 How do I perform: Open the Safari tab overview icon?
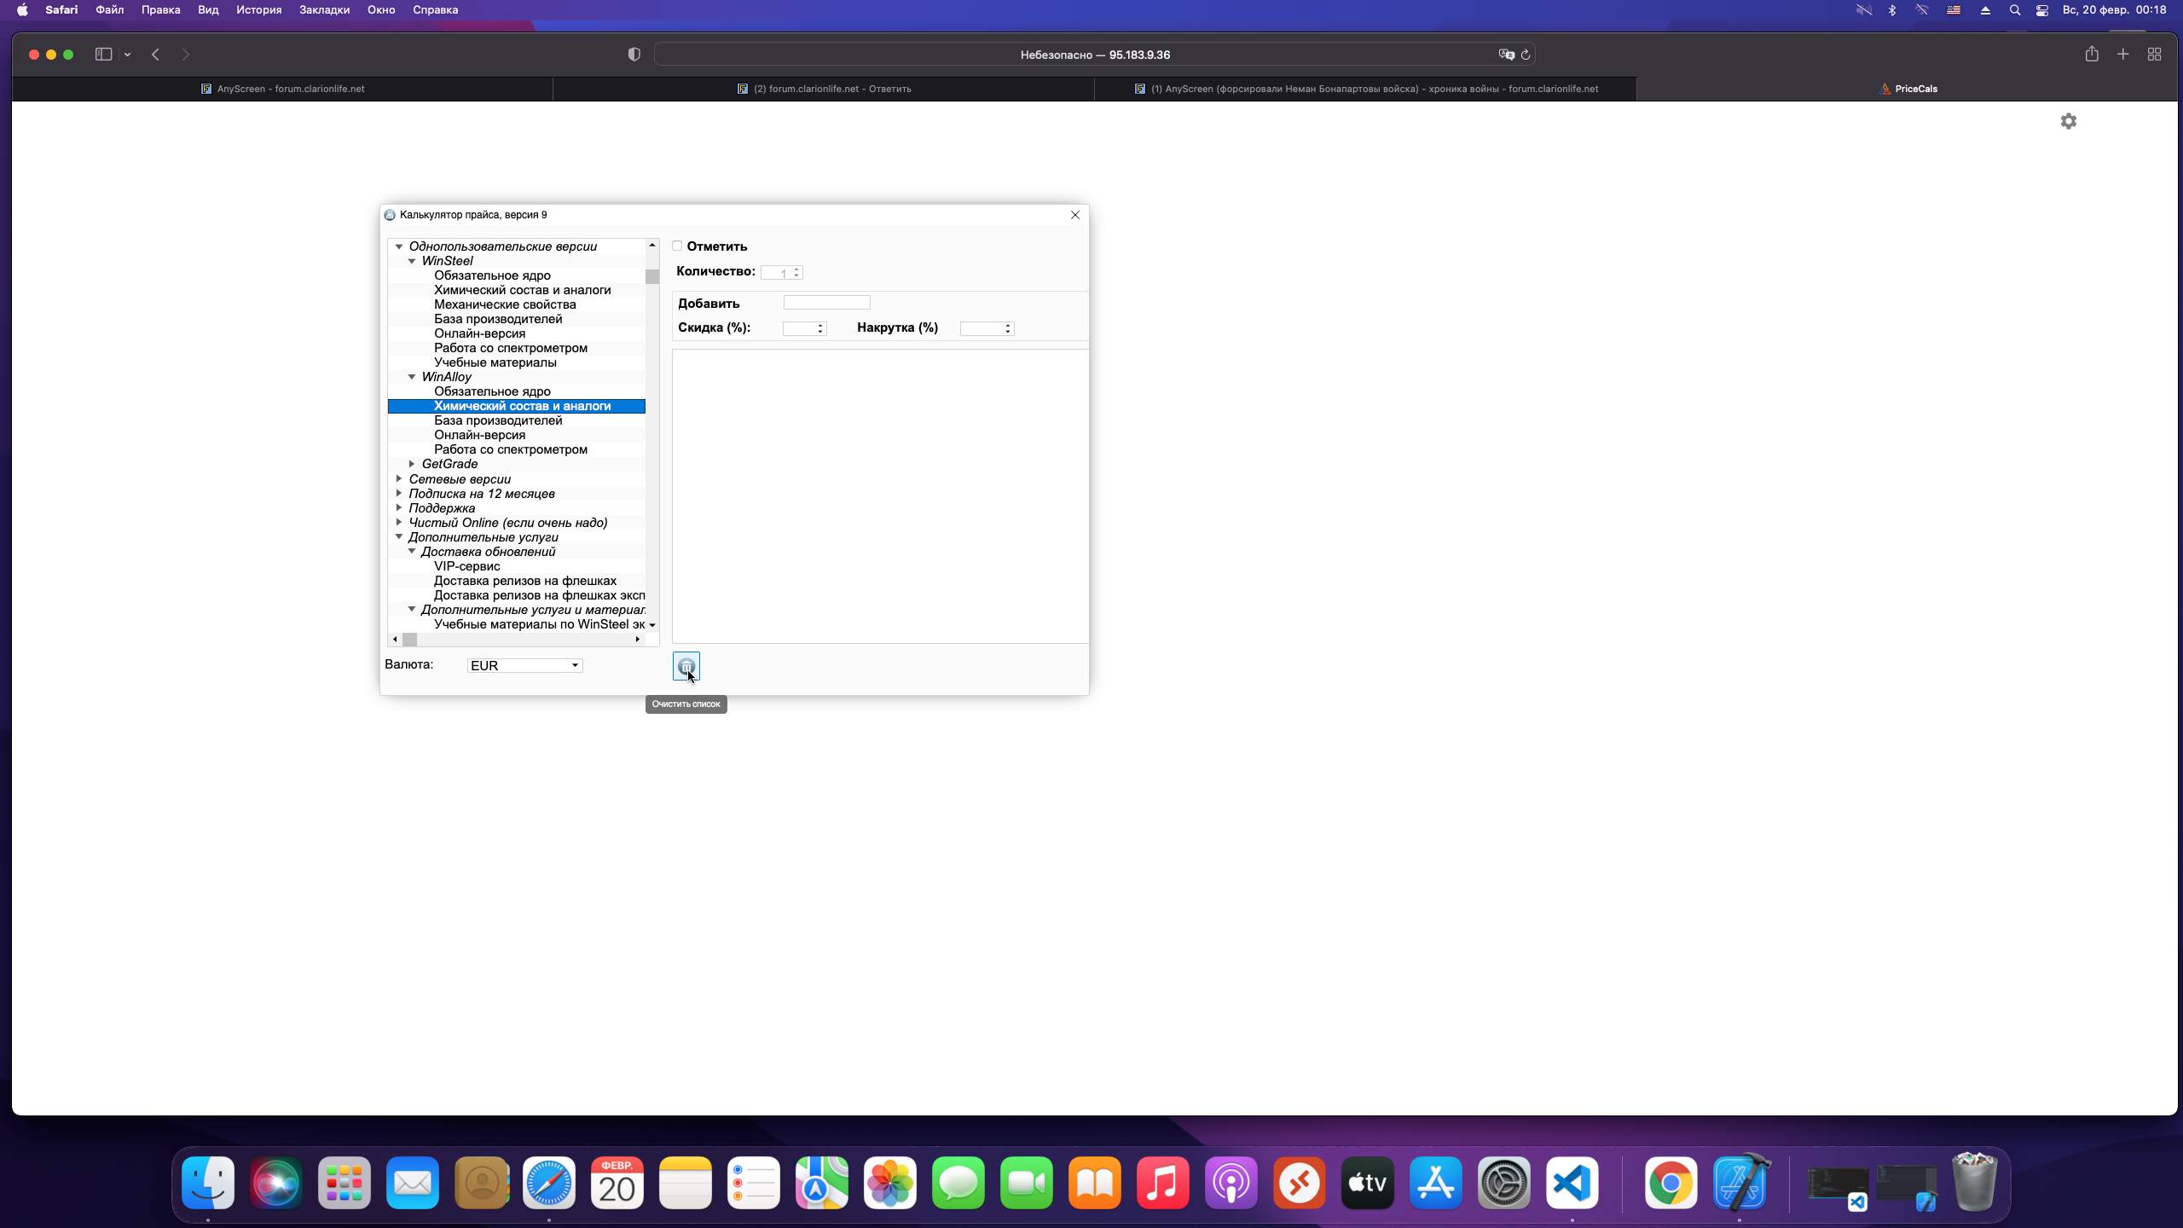point(2154,55)
